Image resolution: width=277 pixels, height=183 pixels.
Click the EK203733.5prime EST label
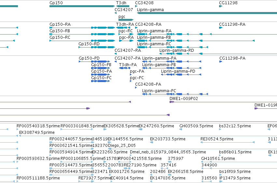pyautogui.click(x=168, y=139)
